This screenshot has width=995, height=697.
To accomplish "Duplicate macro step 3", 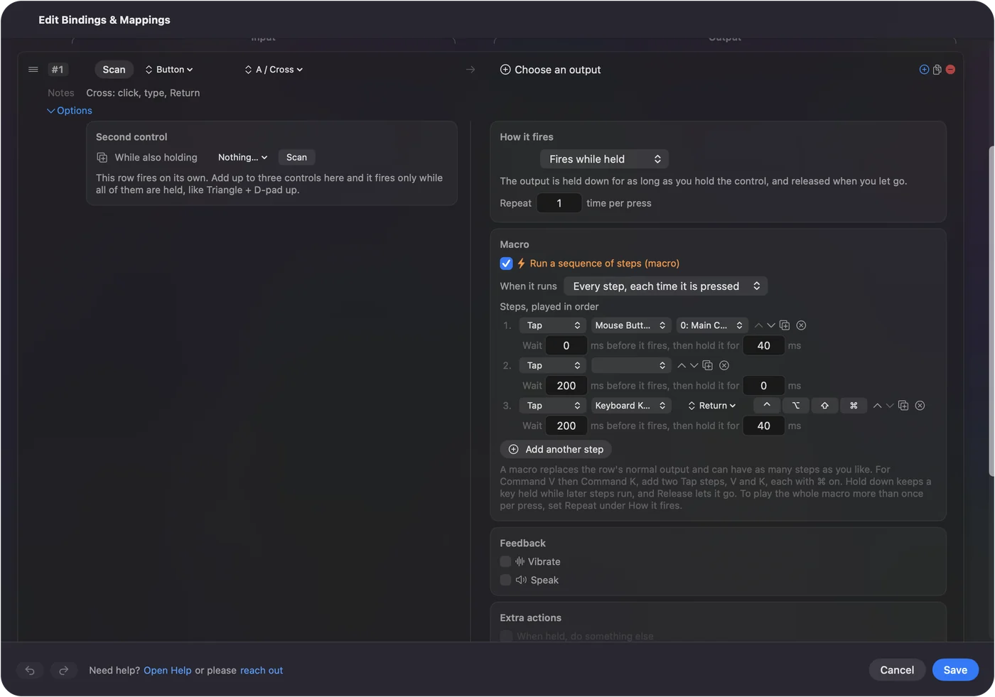I will pyautogui.click(x=903, y=406).
